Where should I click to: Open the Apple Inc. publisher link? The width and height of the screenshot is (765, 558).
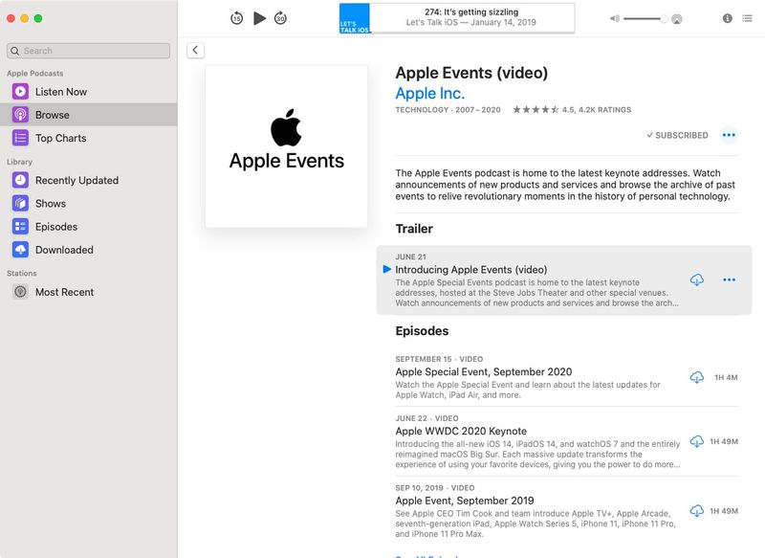[x=429, y=93]
